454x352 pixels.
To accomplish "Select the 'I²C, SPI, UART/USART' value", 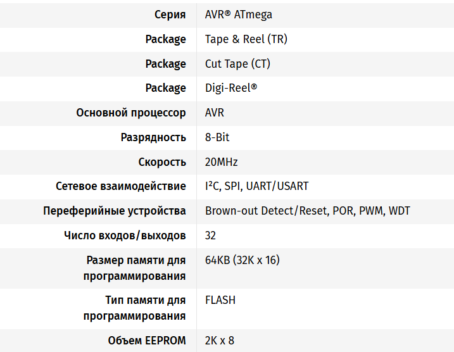I will [257, 186].
